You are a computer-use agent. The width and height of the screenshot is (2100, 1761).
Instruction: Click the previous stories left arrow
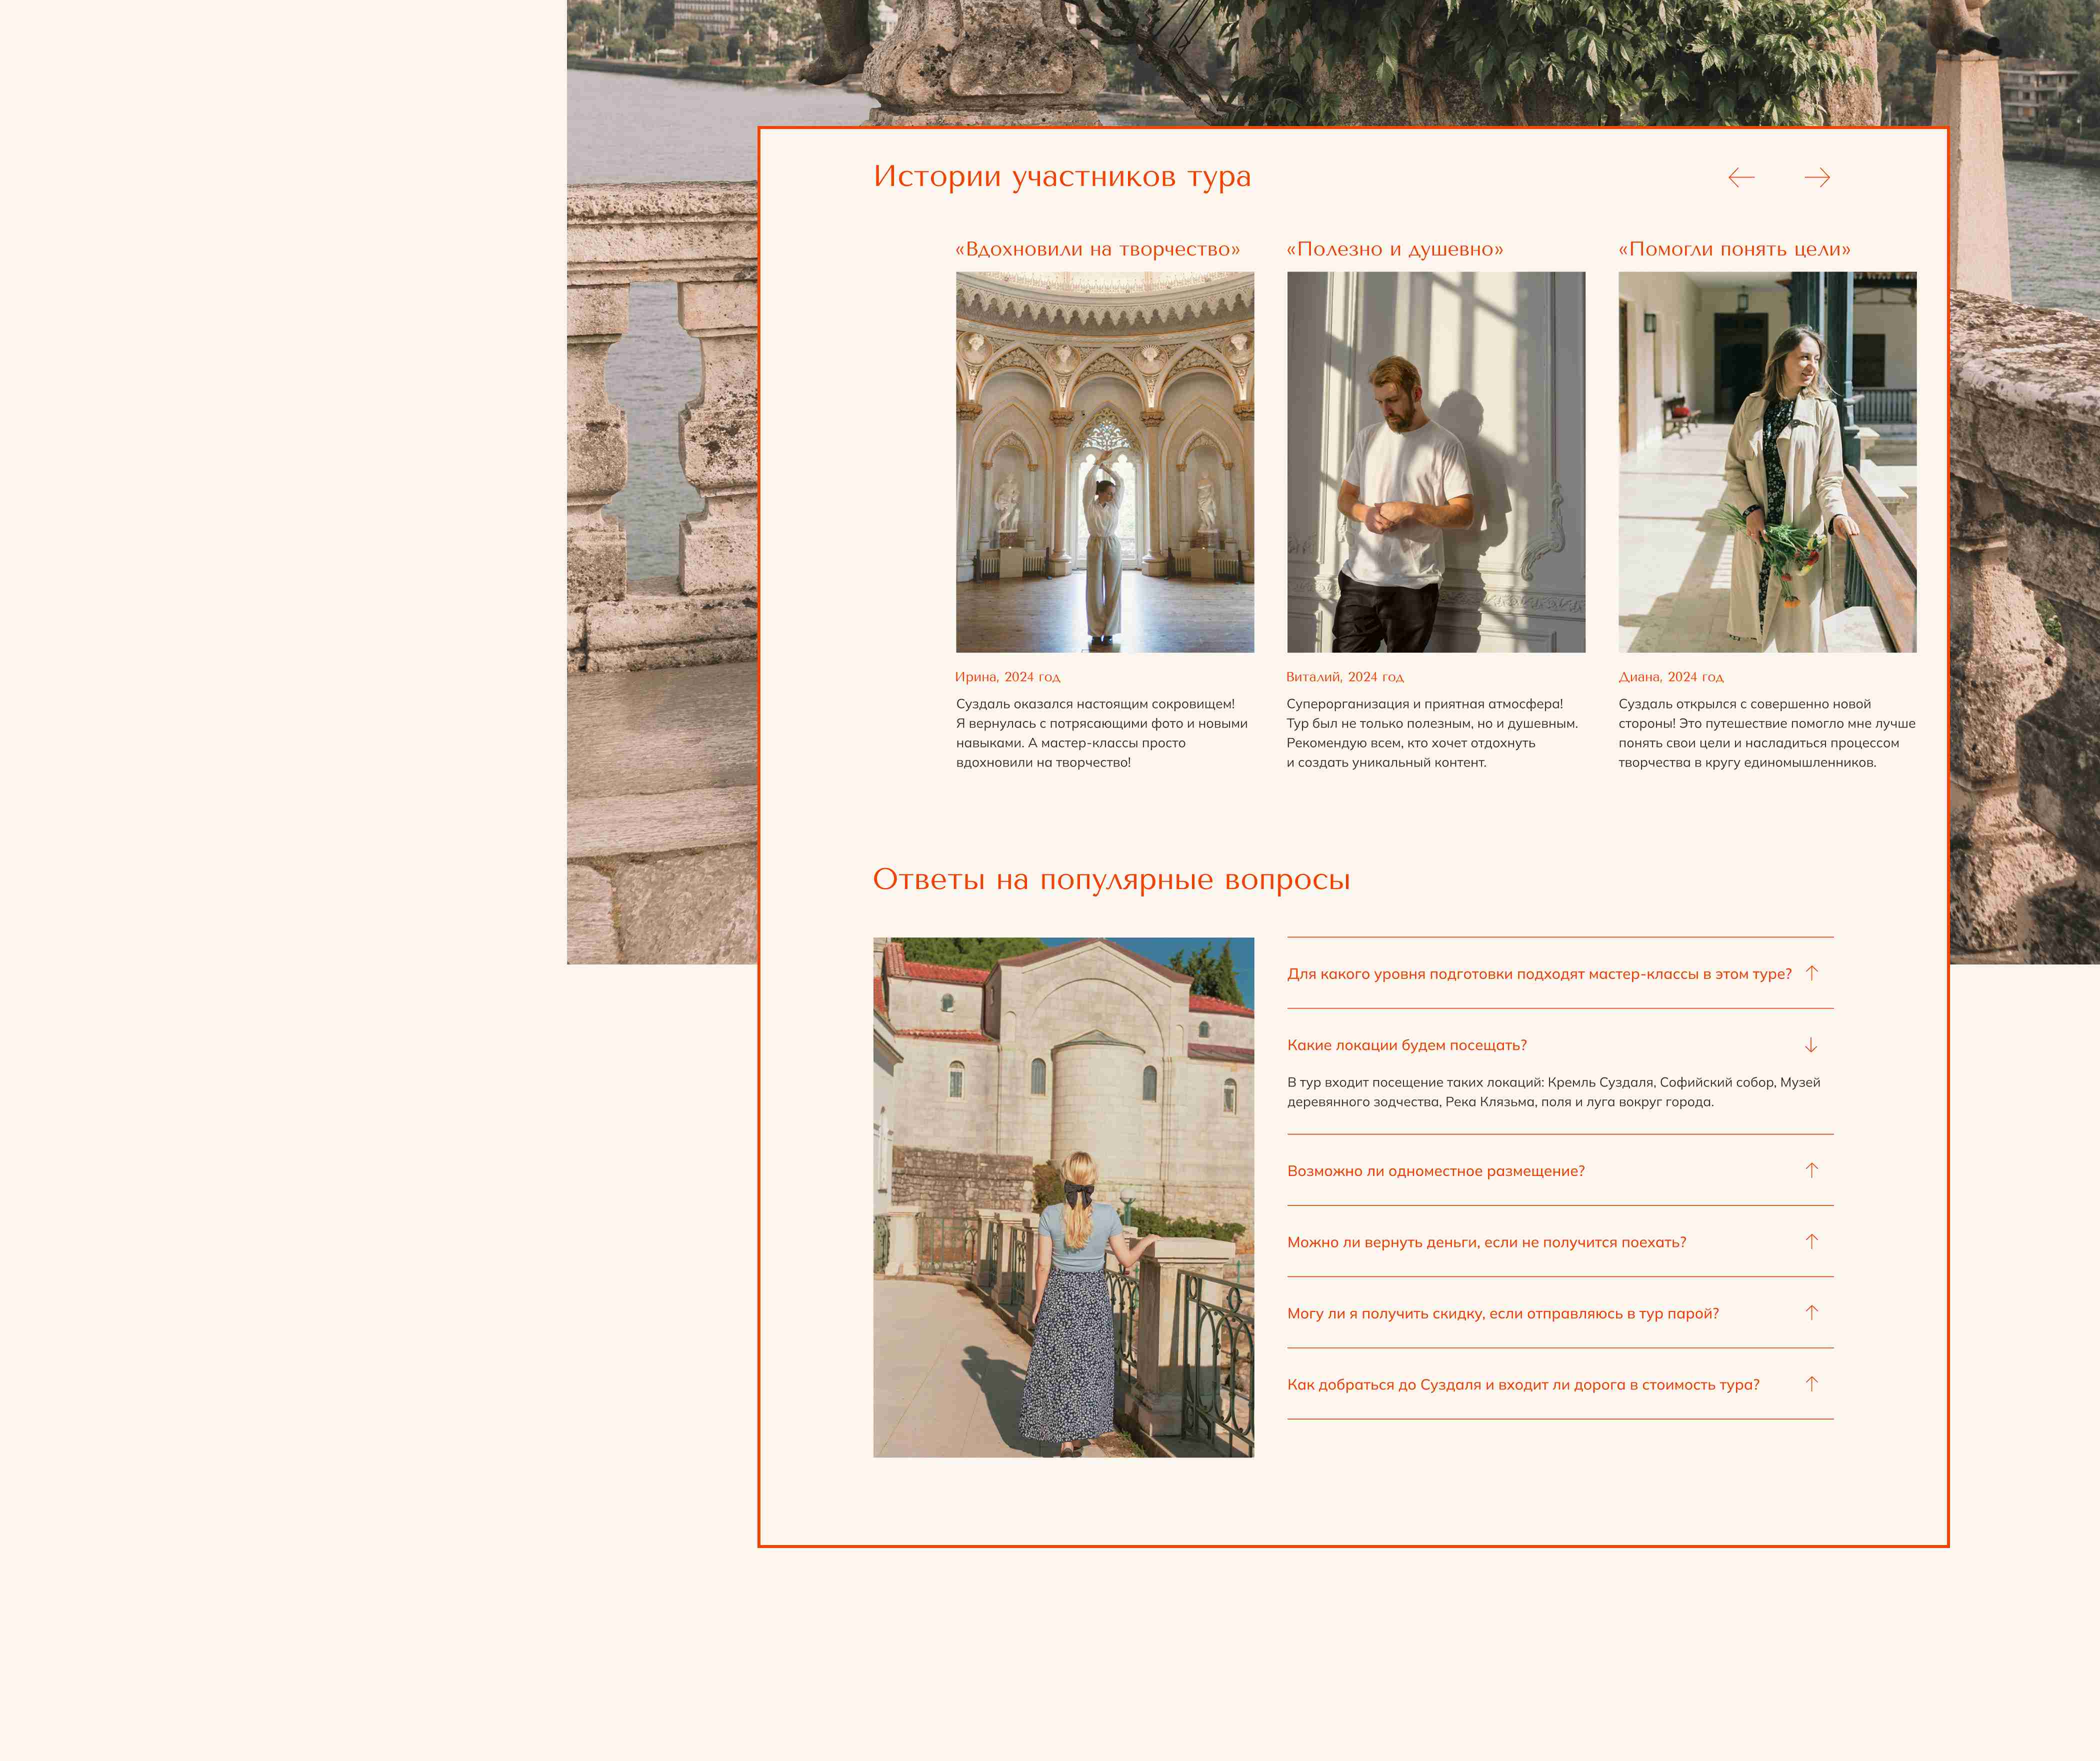click(1741, 178)
